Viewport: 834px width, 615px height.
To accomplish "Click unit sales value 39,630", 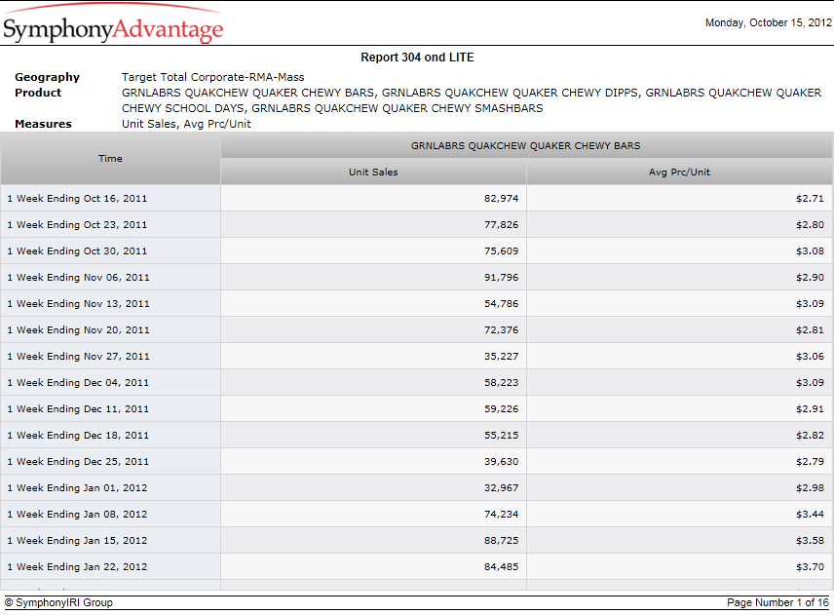I will tap(501, 462).
